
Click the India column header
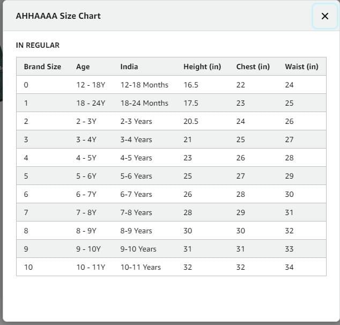coord(129,67)
